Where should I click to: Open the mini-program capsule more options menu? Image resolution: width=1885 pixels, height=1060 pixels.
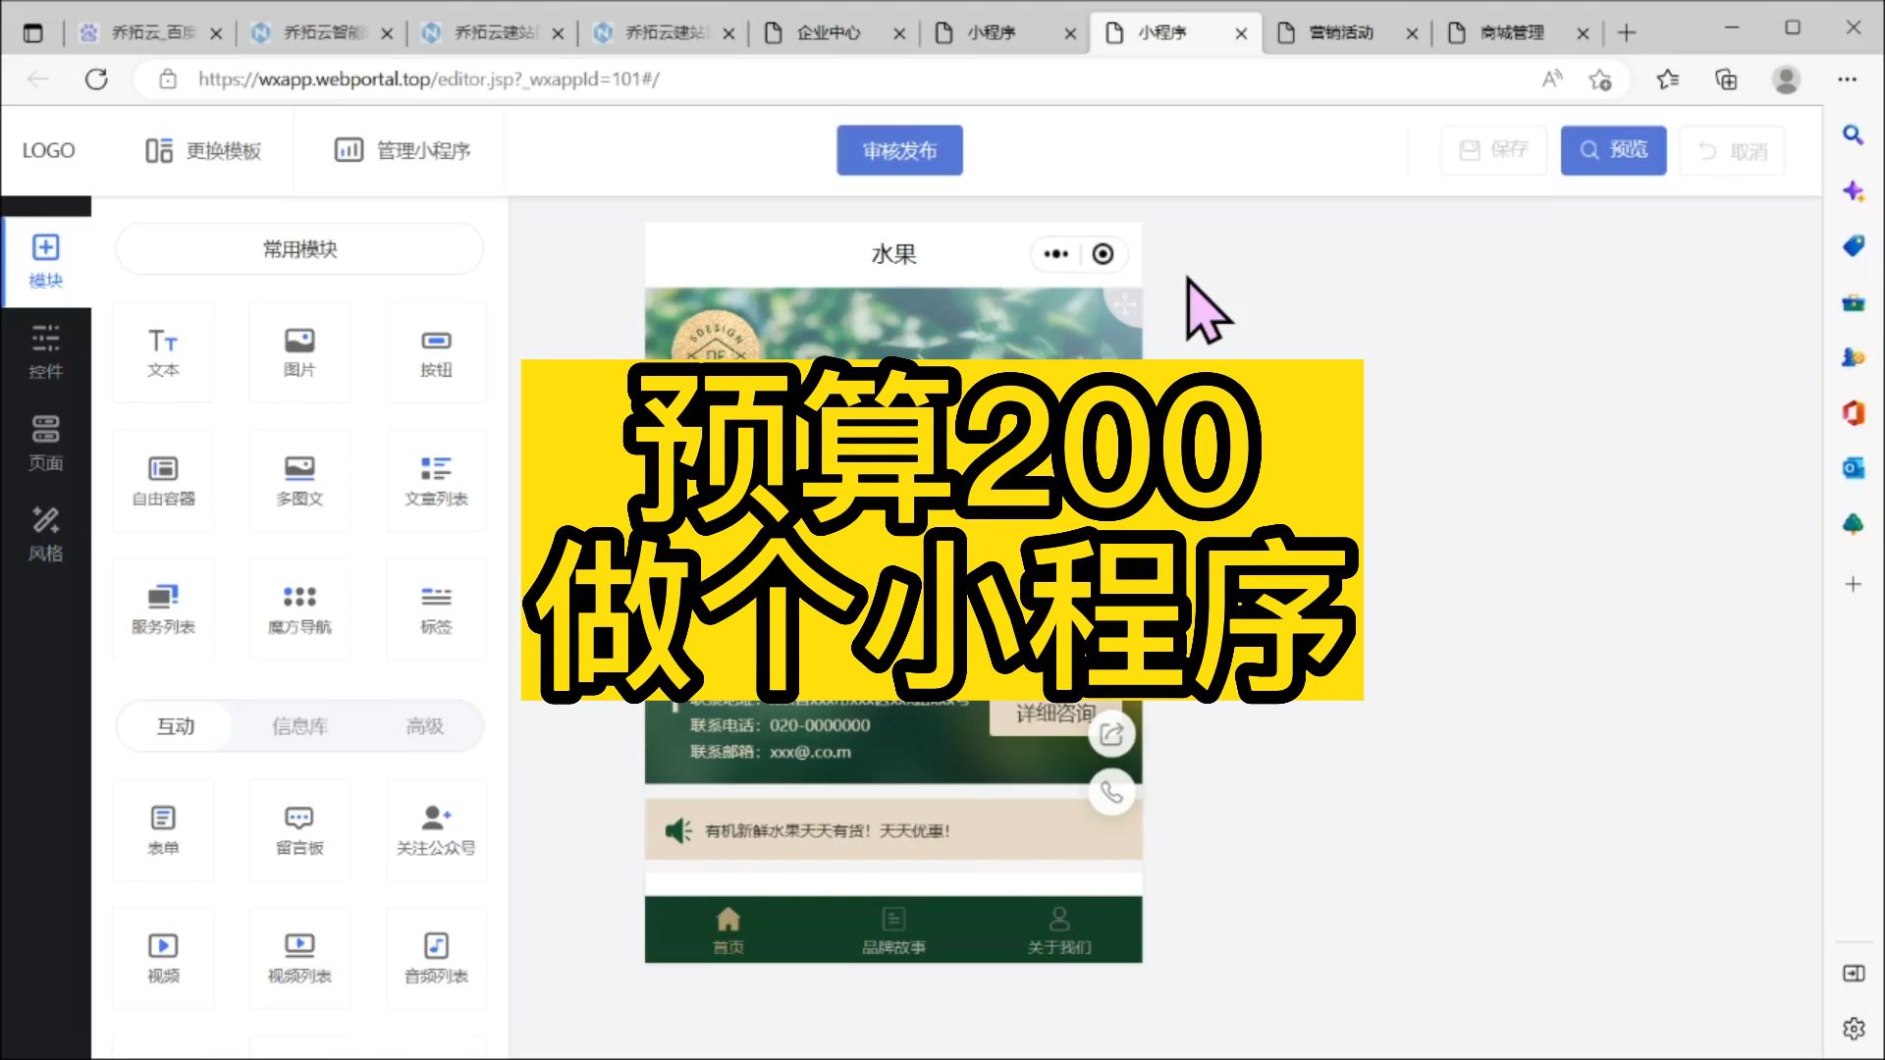point(1055,253)
